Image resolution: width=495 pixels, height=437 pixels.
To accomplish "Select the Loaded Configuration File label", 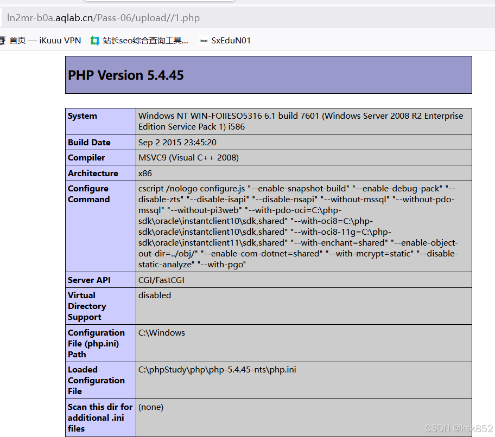I will tap(96, 380).
